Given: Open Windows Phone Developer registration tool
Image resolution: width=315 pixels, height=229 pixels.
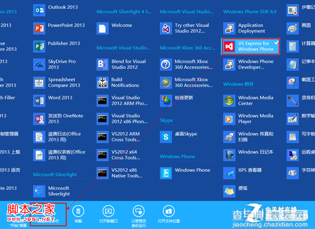Looking at the screenshot, I should click(x=249, y=64).
